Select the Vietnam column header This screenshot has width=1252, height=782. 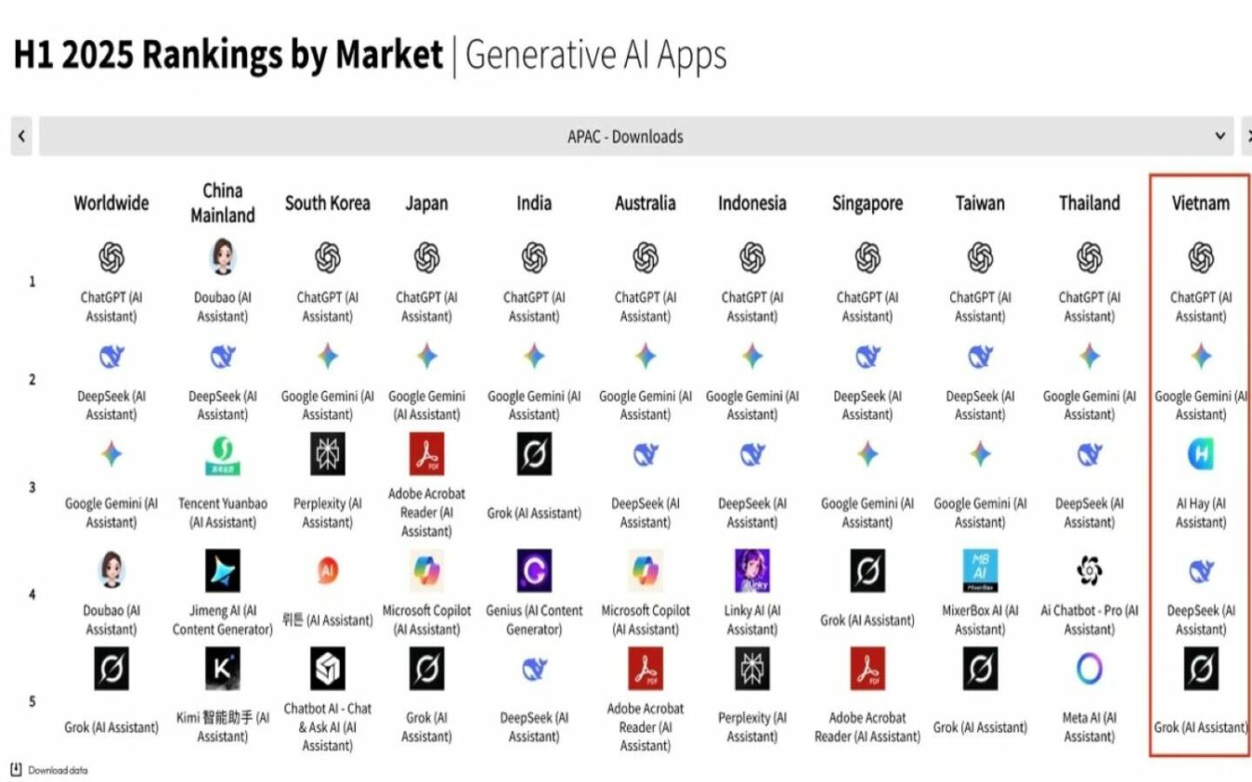pos(1200,203)
